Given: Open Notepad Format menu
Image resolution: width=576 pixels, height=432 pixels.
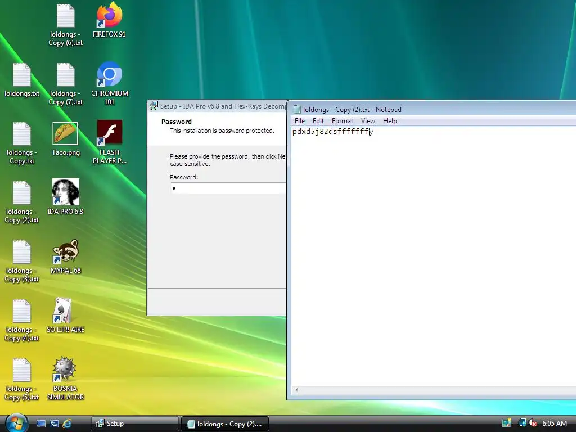Looking at the screenshot, I should click(x=343, y=121).
